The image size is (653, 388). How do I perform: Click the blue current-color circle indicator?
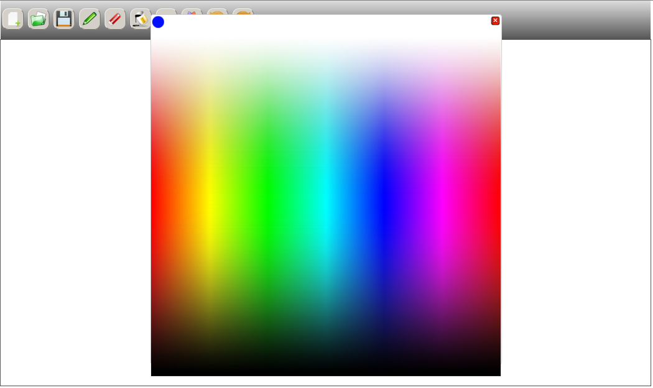158,22
